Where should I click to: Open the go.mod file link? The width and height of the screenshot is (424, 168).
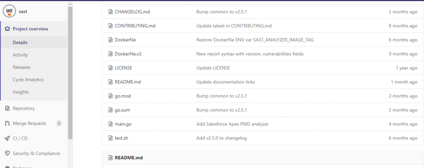[123, 96]
